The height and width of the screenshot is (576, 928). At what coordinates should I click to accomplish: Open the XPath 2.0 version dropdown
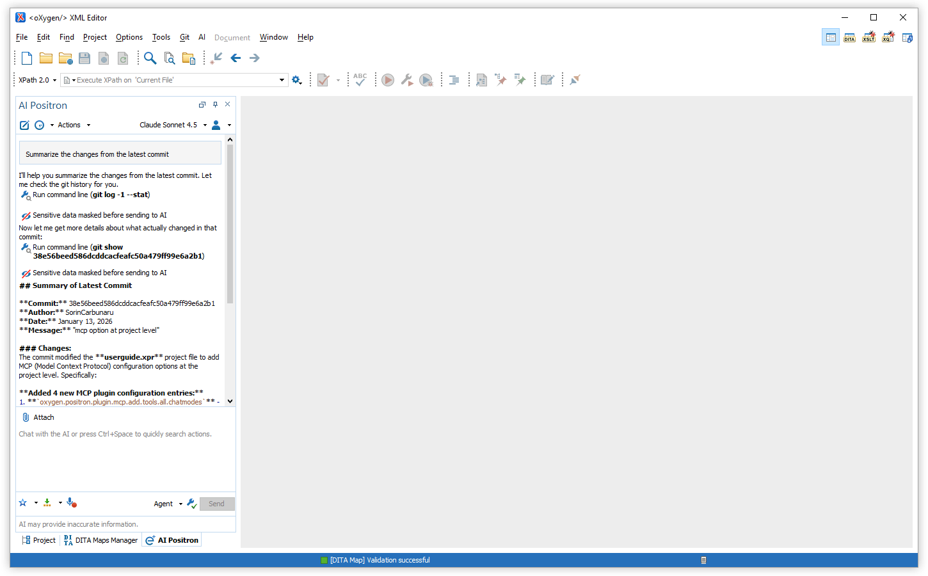click(38, 80)
